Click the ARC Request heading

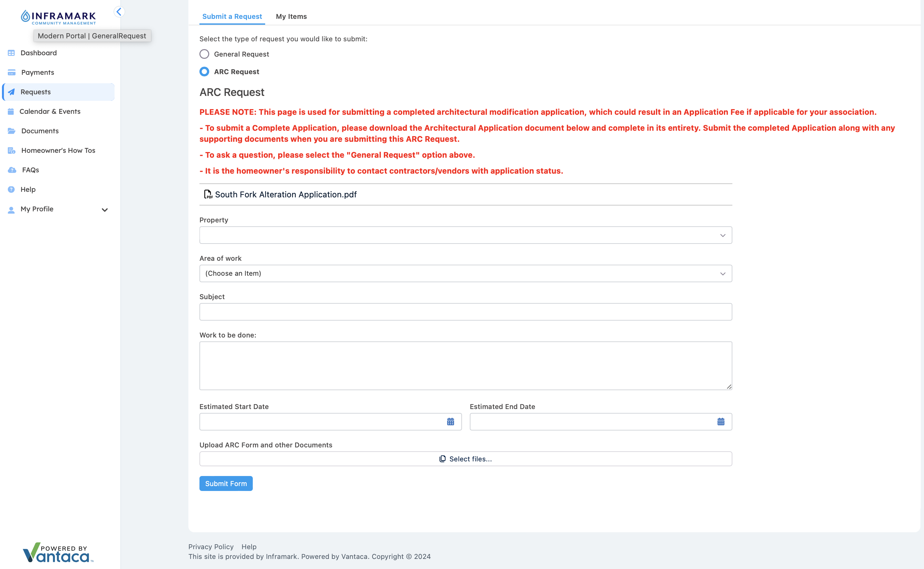click(232, 92)
